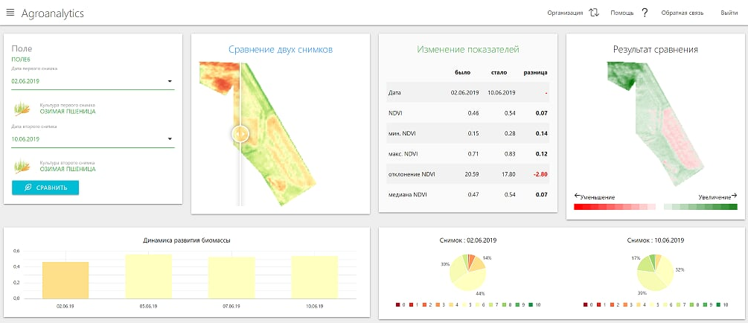
Task: Expand the second snapshot date dropdown 10.06.2019
Action: [169, 138]
